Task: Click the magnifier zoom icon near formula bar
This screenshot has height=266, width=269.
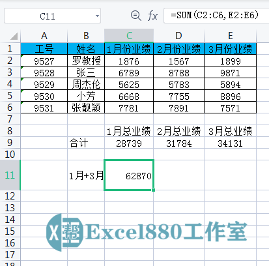Action: click(136, 16)
